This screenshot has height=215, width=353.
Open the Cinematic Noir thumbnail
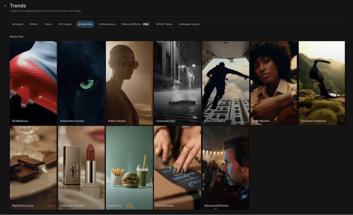pyautogui.click(x=178, y=83)
